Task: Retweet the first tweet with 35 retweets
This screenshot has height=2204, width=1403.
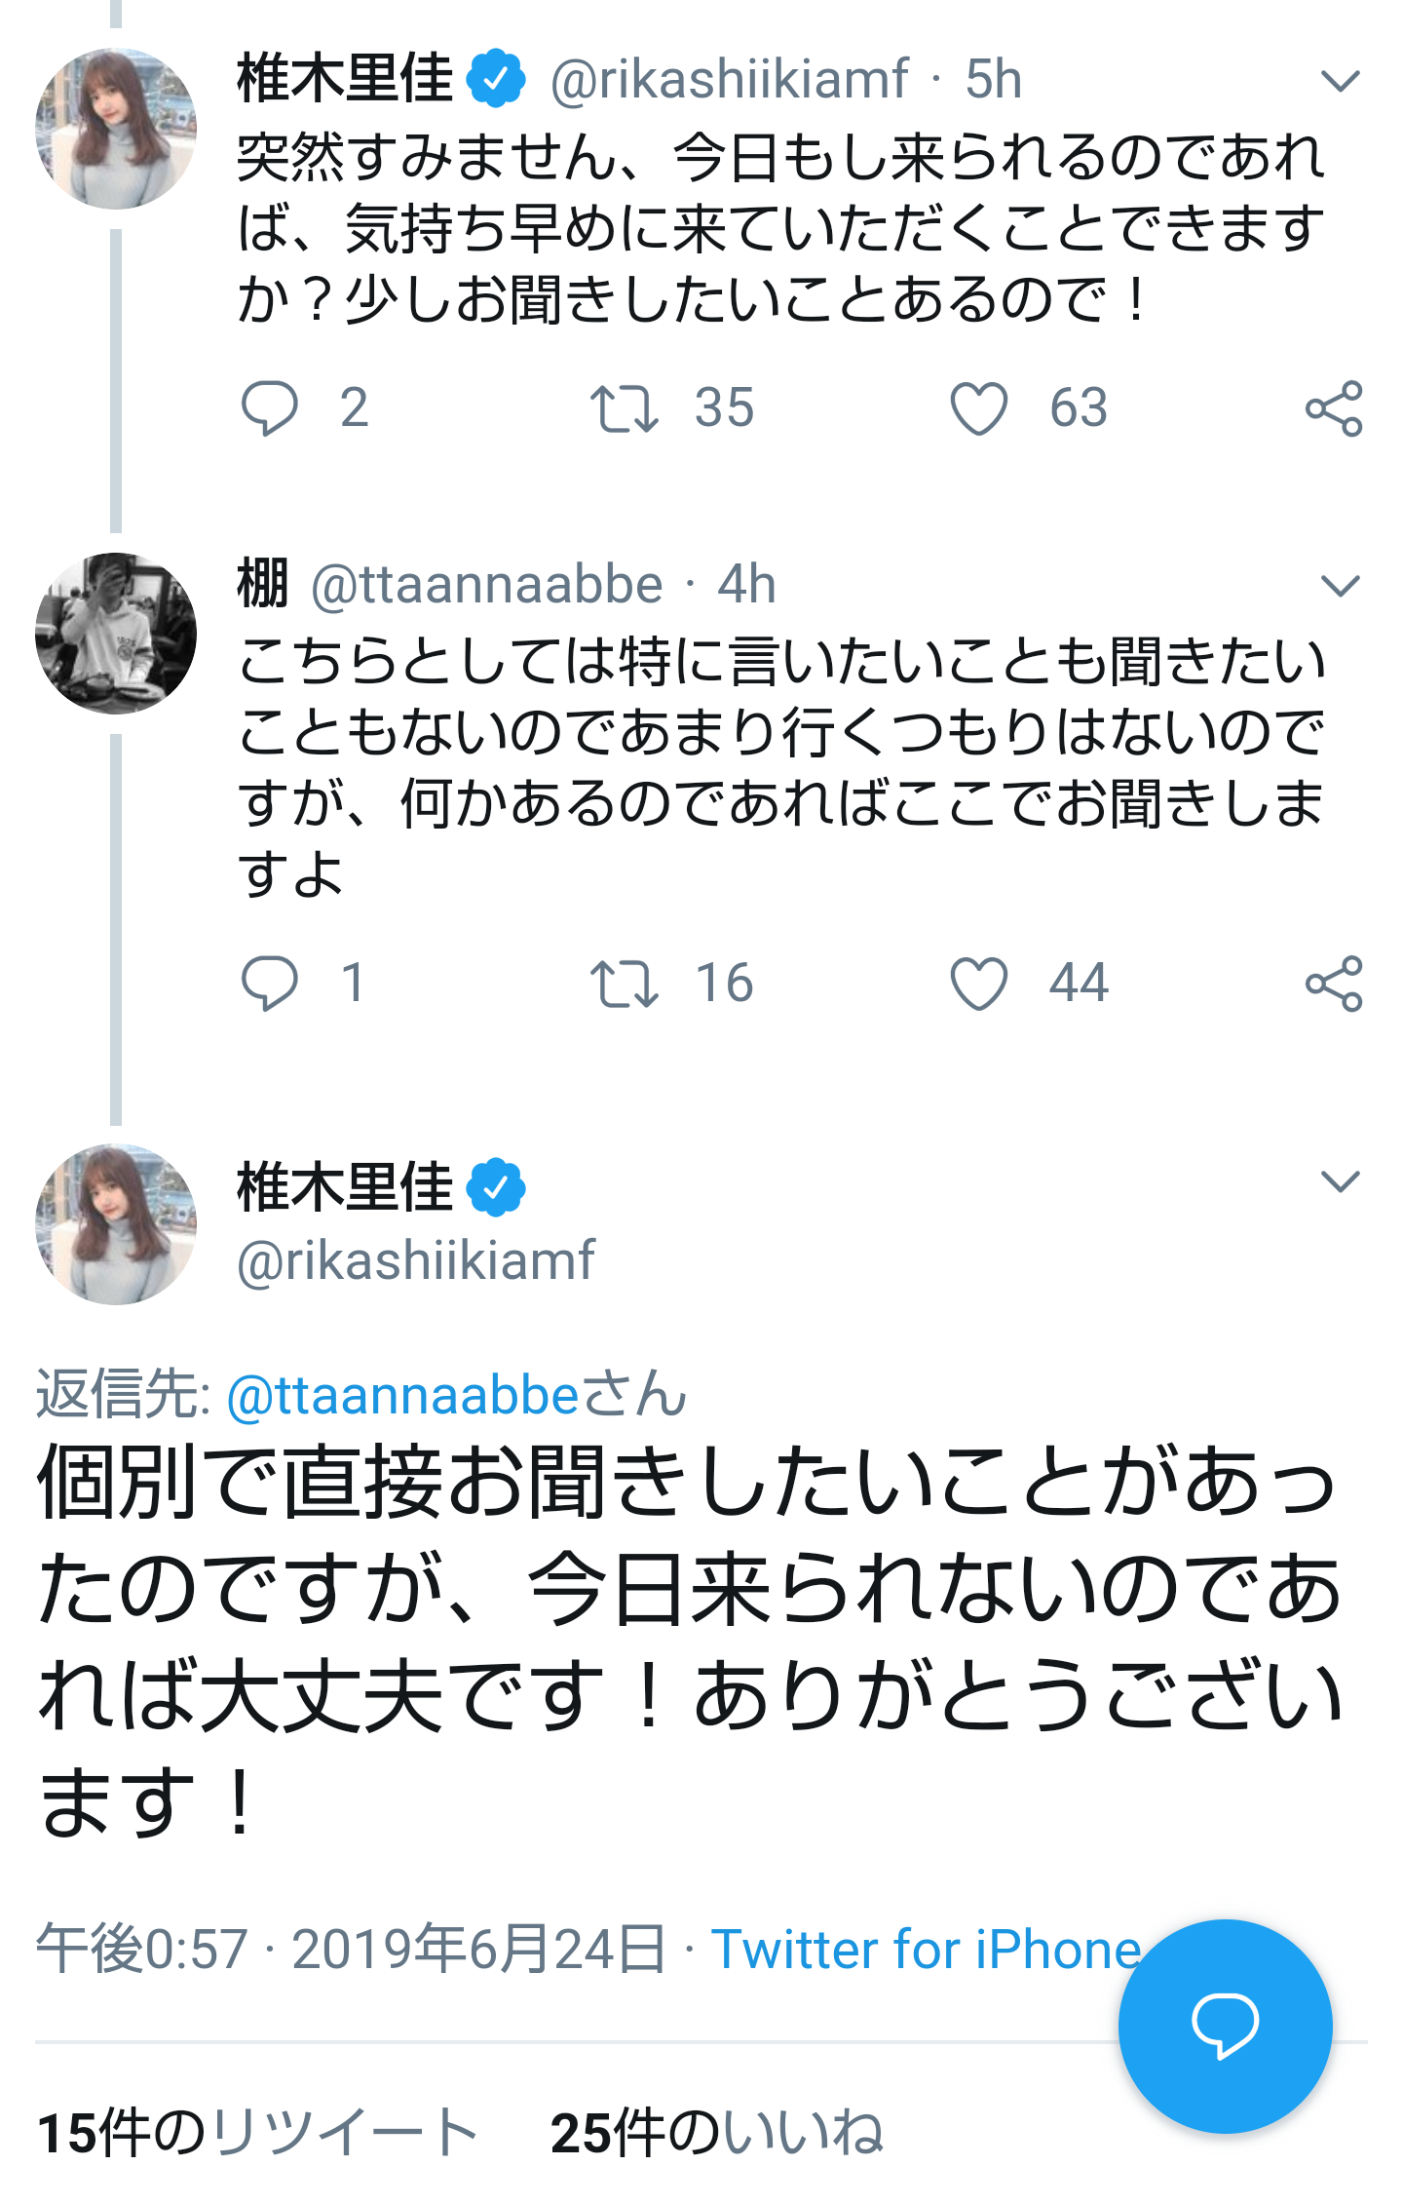Action: [625, 407]
